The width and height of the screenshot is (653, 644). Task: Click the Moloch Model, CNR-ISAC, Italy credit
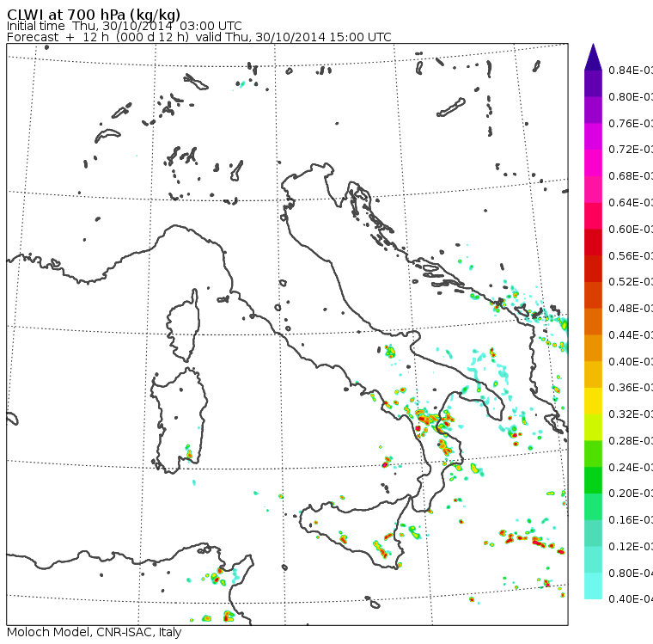click(x=95, y=632)
